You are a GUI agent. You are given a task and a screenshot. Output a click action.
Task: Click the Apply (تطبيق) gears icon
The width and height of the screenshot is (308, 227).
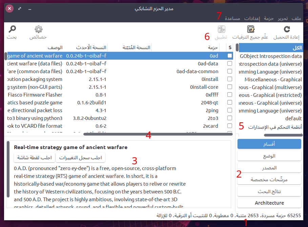[x=221, y=29]
